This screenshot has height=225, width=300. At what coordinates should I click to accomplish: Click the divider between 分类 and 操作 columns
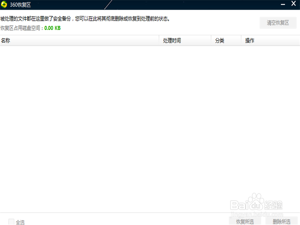click(241, 40)
